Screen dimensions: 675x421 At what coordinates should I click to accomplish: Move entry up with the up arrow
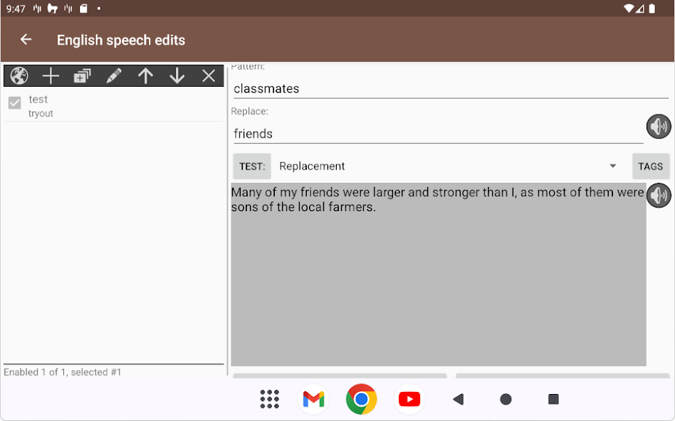pos(145,76)
